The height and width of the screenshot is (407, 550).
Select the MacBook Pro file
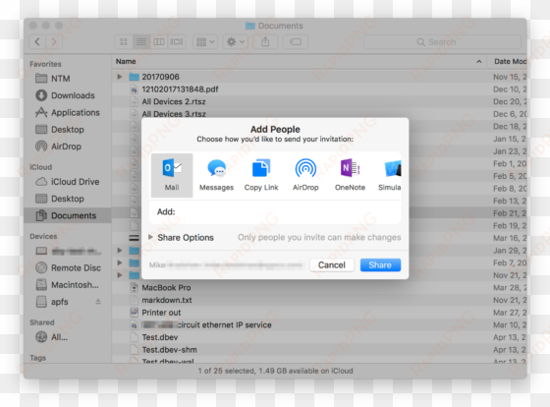(x=166, y=288)
